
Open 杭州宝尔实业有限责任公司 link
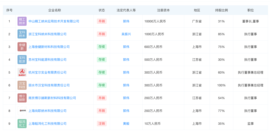[47, 72]
